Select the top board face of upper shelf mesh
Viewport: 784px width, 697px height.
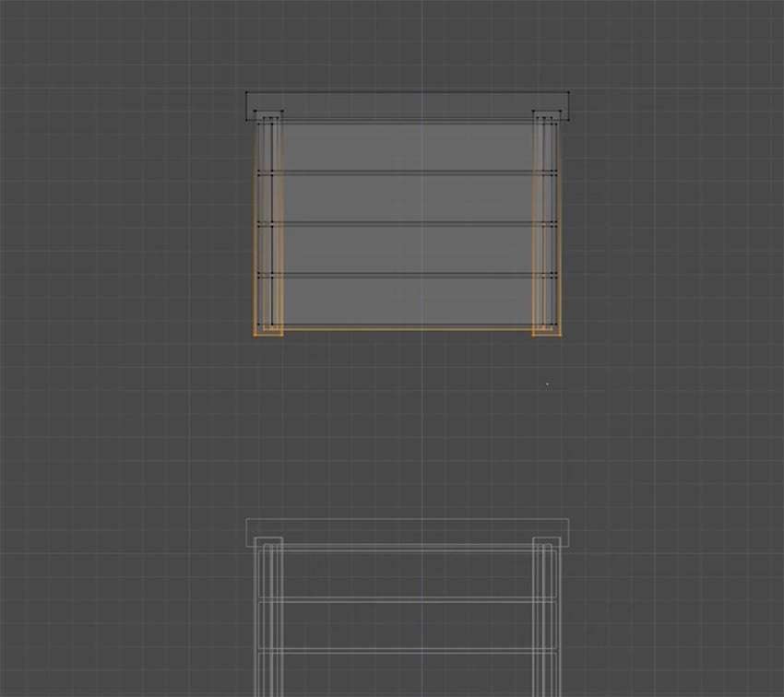coord(408,106)
